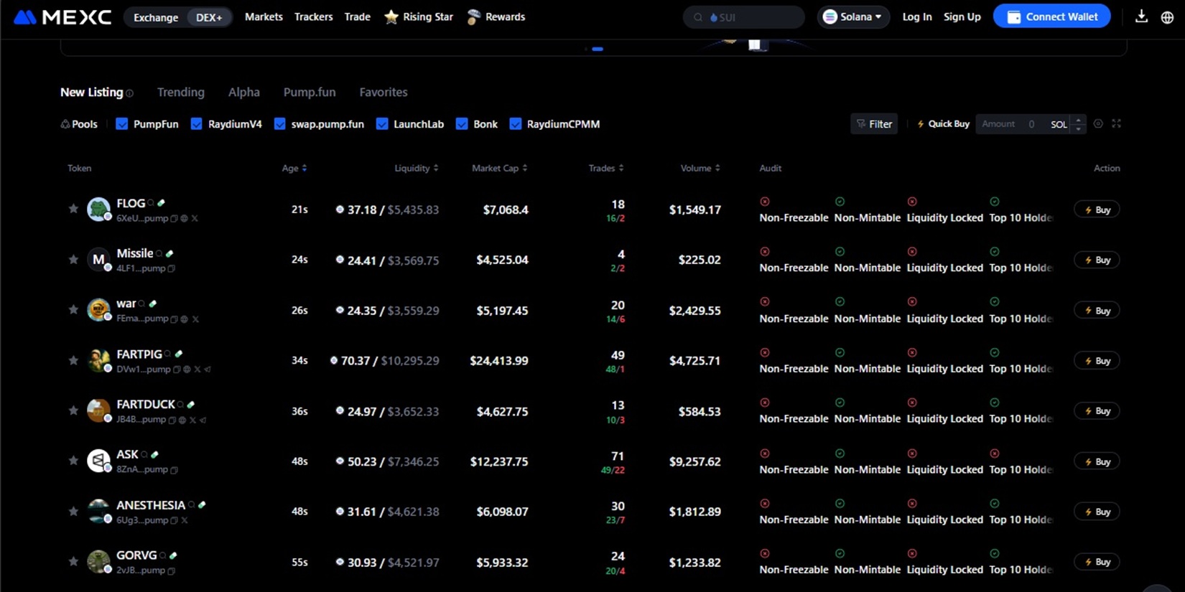Open the language globe icon
The height and width of the screenshot is (592, 1185).
[x=1167, y=17]
